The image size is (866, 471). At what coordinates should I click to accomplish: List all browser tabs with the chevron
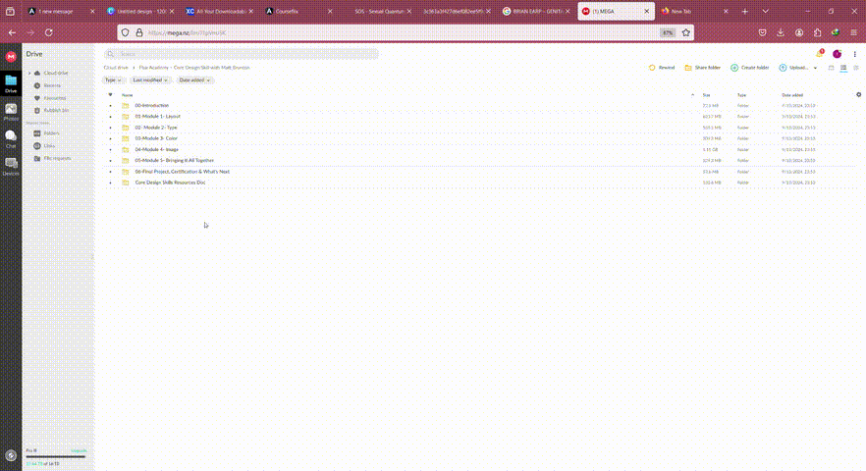click(765, 11)
